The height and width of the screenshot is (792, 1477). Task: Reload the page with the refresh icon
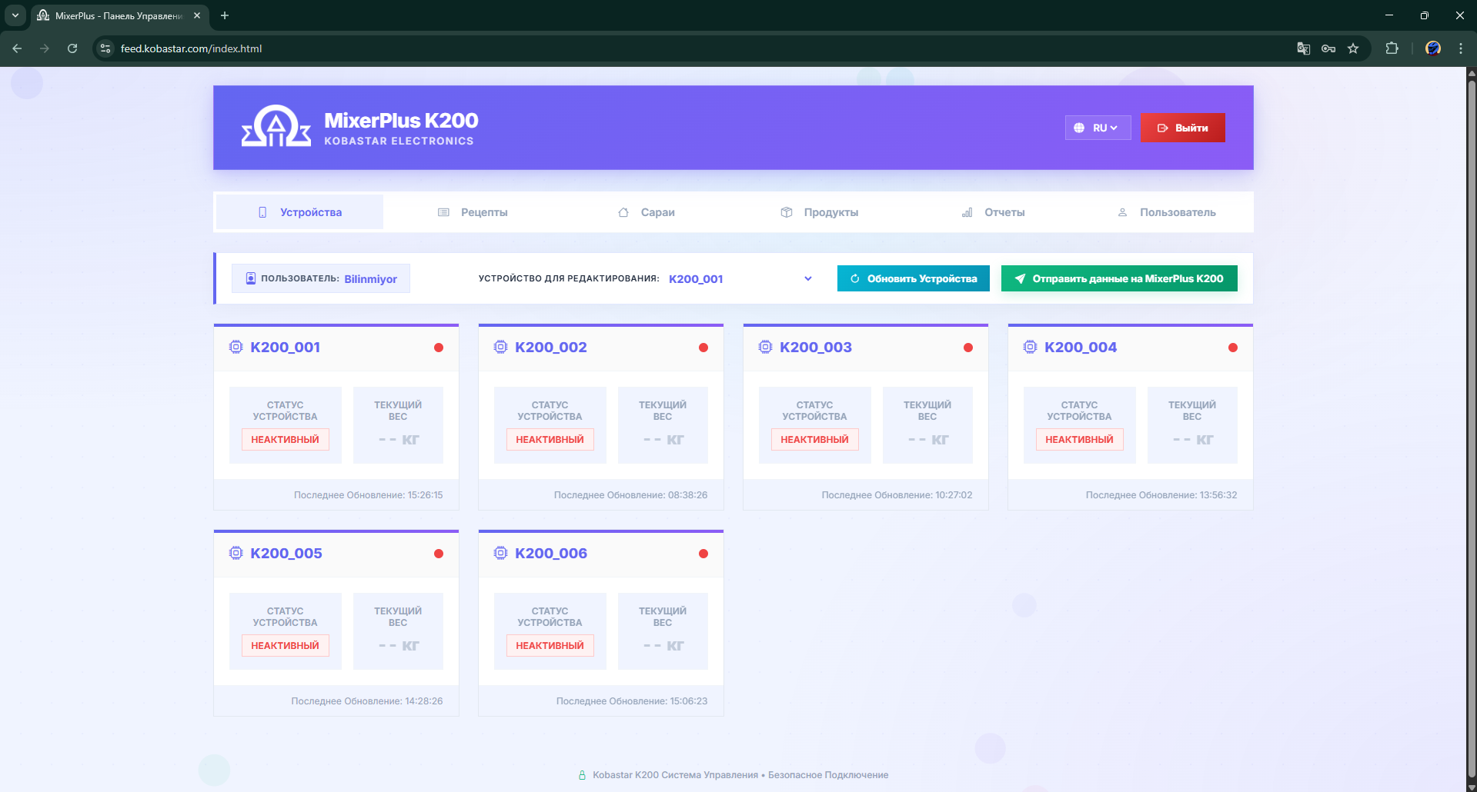click(72, 48)
